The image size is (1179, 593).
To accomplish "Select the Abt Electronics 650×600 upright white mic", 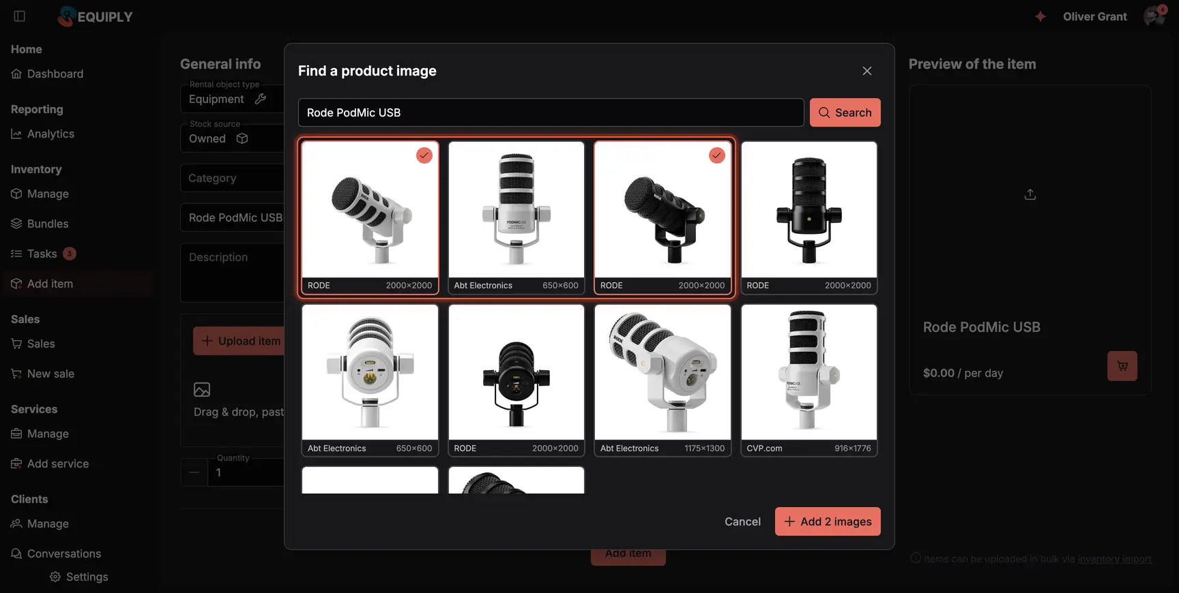I will [x=516, y=217].
